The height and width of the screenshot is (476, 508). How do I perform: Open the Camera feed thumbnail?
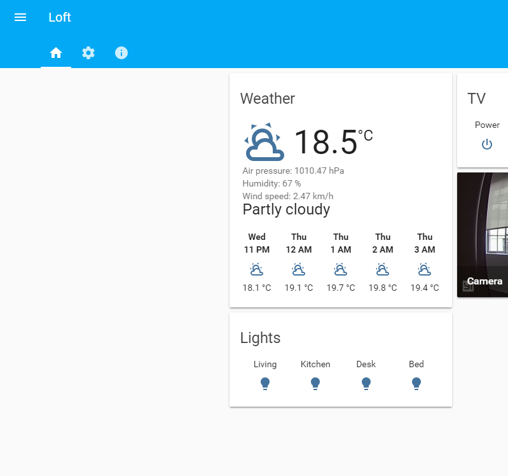pos(483,235)
